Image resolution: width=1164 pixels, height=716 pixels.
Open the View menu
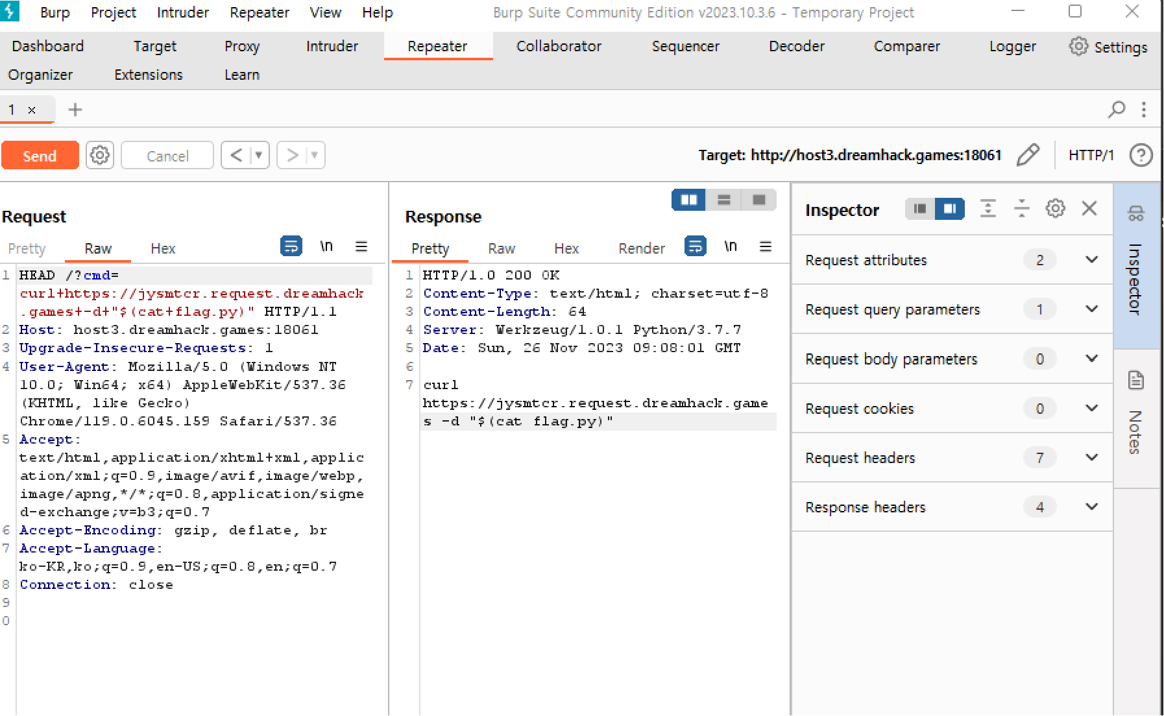click(x=325, y=12)
